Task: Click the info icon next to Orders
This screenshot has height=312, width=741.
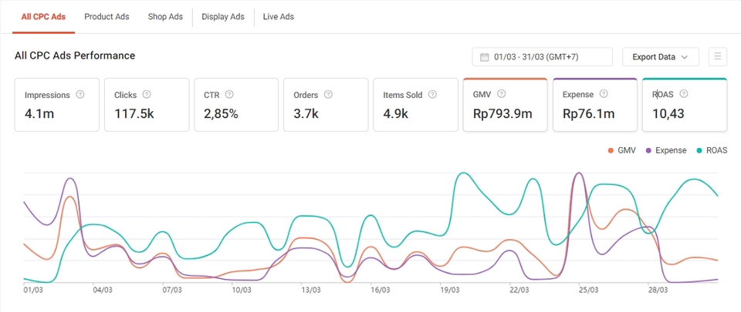Action: coord(328,95)
